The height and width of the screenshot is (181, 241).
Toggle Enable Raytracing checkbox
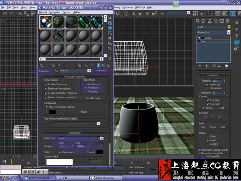[46, 84]
